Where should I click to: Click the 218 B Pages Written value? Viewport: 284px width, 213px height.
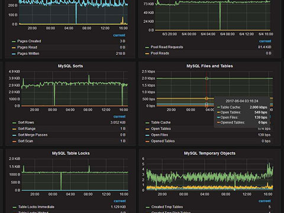121,53
